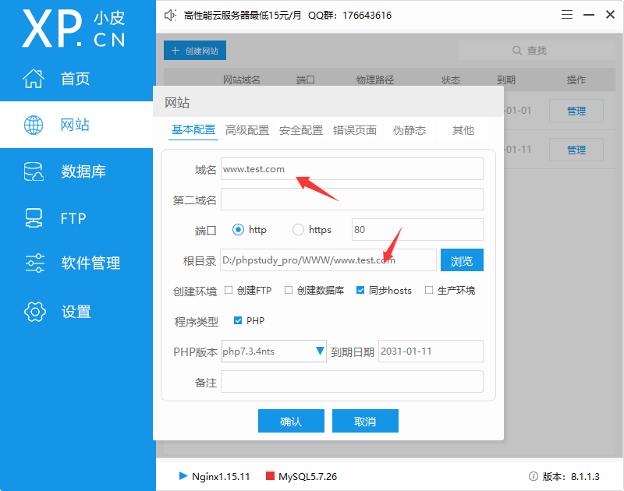The width and height of the screenshot is (624, 491).
Task: Click the 取消 cancel button
Action: 365,422
